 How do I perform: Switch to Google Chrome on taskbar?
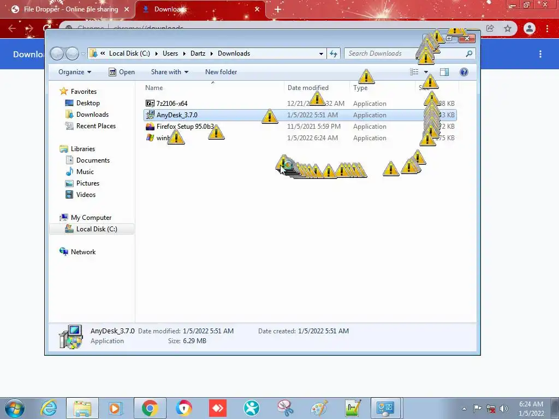(x=150, y=408)
